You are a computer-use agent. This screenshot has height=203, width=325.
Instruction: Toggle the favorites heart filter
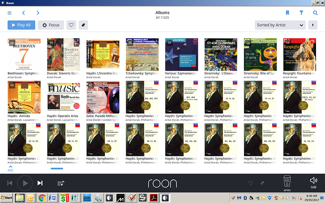(x=71, y=25)
